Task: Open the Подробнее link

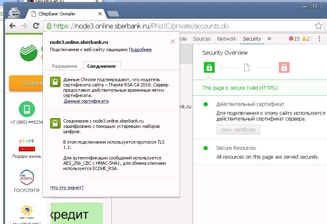Action: [x=140, y=50]
